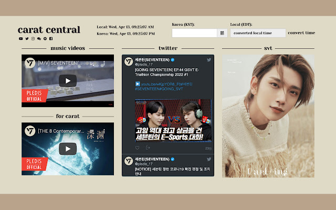This screenshot has width=336, height=210.
Task: Click Twitter bird on NOTICE tweet
Action: [x=209, y=159]
